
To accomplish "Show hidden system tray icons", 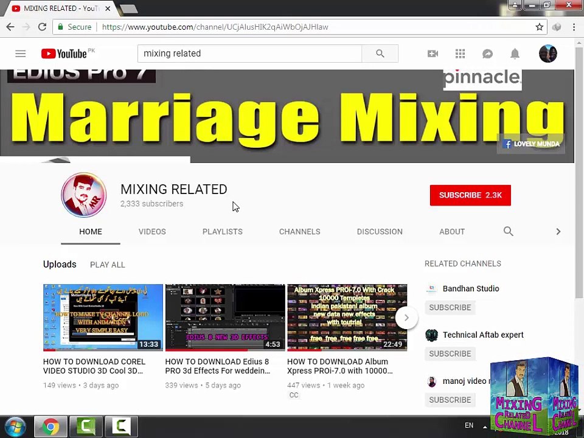I will coord(485,427).
